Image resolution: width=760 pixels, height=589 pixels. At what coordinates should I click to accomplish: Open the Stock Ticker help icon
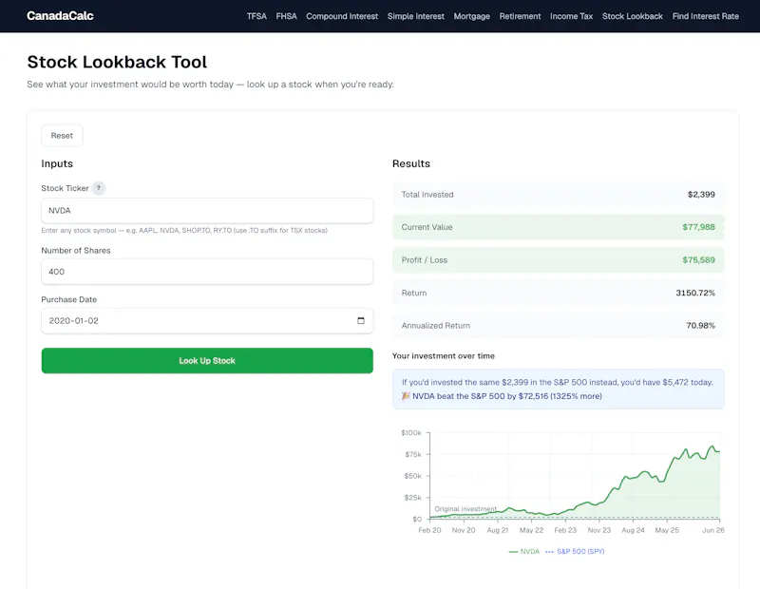click(99, 188)
